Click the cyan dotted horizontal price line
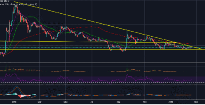This screenshot has height=105, width=205. 77,48
